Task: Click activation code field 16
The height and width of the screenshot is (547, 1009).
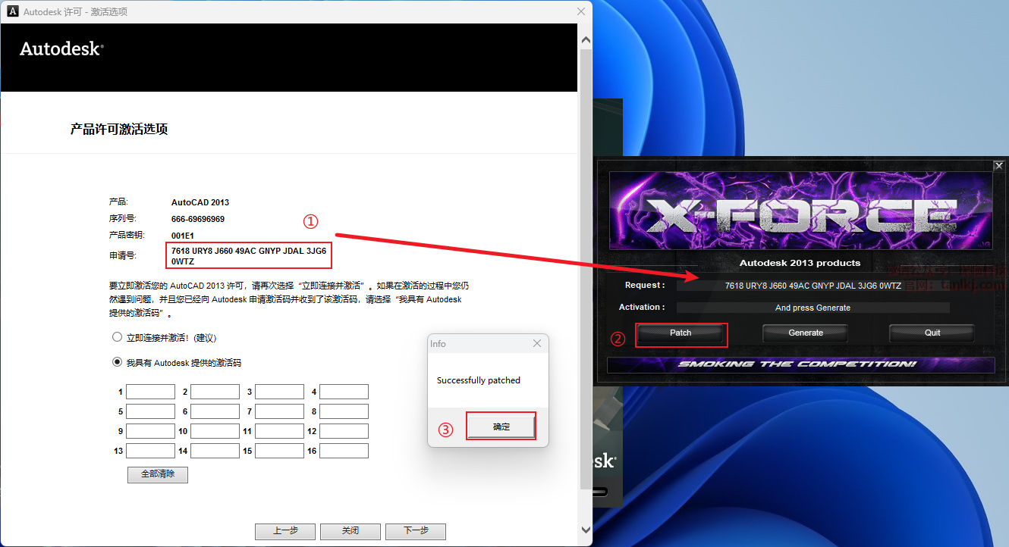Action: point(344,451)
